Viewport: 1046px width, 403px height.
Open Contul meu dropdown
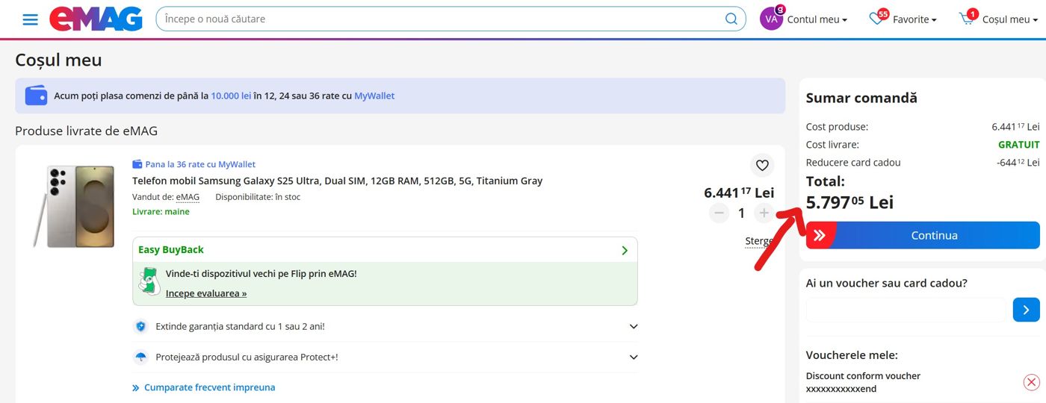coord(817,19)
